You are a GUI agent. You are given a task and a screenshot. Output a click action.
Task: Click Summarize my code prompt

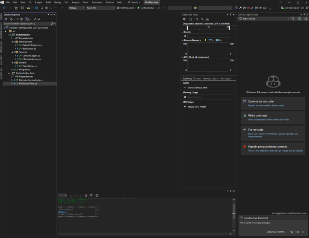coord(273,103)
